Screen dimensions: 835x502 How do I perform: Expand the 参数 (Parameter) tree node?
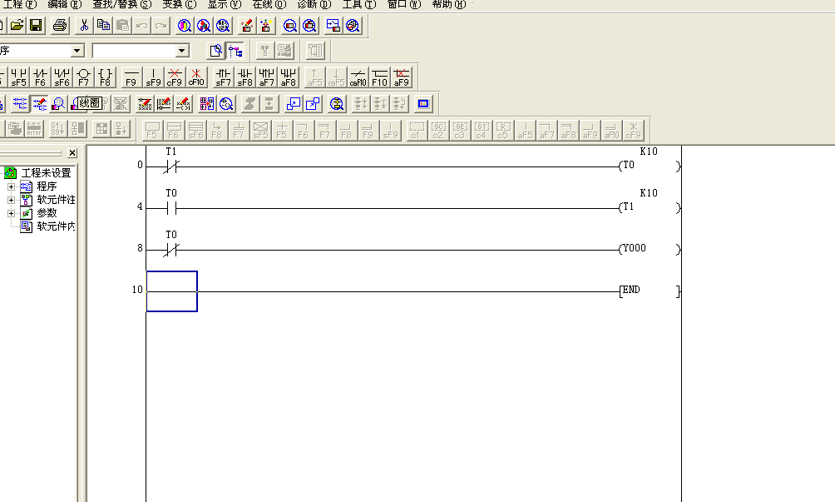12,213
